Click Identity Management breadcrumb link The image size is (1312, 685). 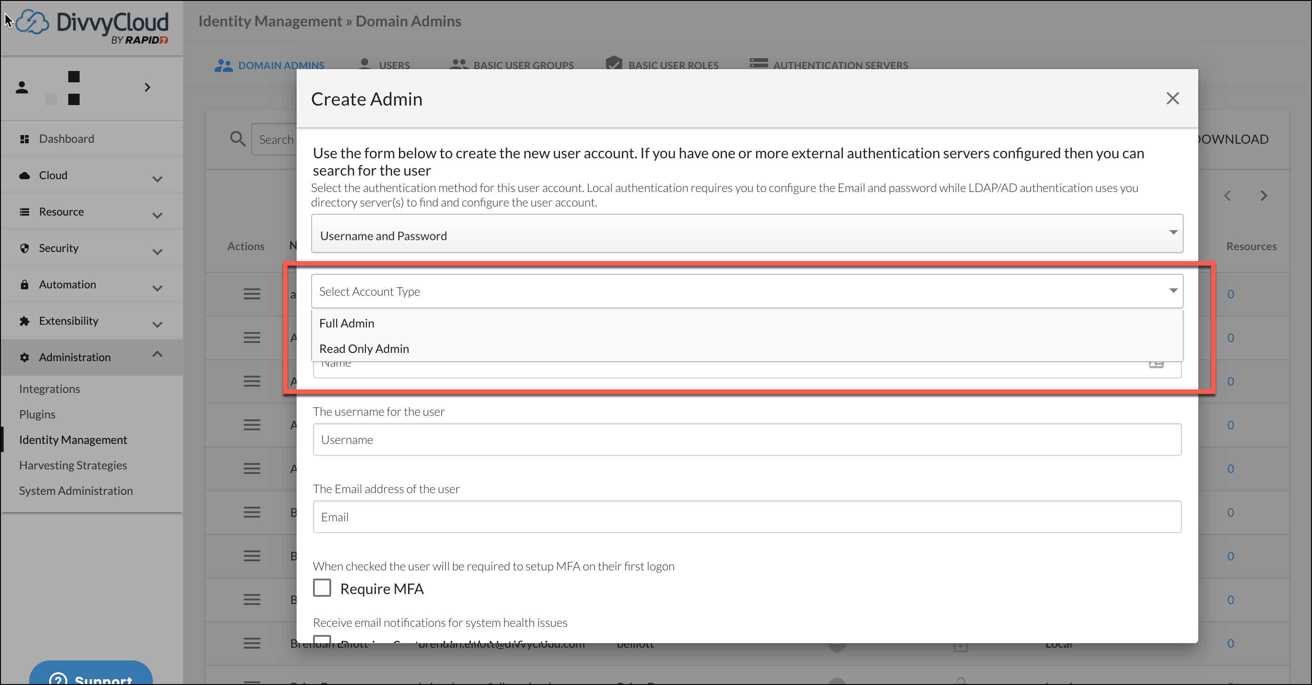pyautogui.click(x=270, y=21)
